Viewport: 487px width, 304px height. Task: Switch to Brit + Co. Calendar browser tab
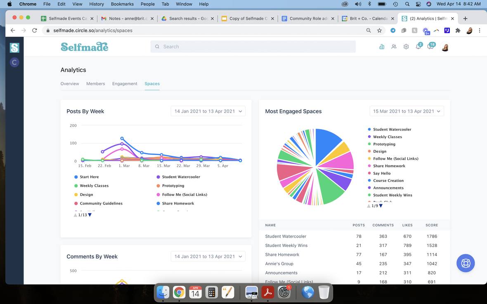click(368, 19)
